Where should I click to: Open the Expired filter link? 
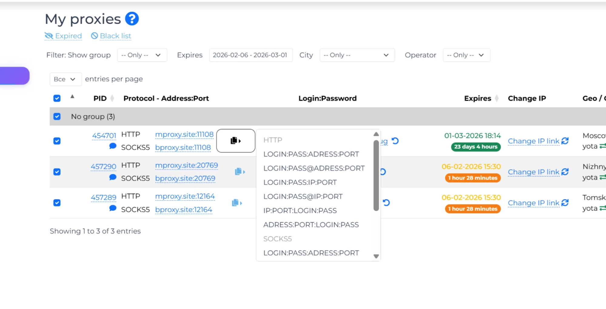[68, 35]
